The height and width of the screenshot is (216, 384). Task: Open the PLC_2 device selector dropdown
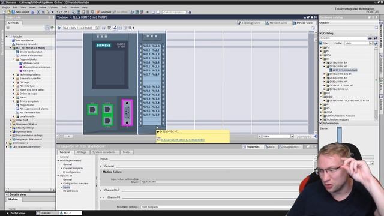click(x=97, y=28)
